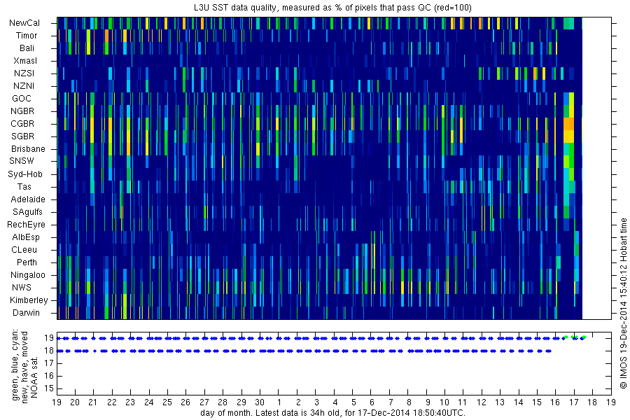
Task: Click the Kimberley region label
Action: click(29, 300)
